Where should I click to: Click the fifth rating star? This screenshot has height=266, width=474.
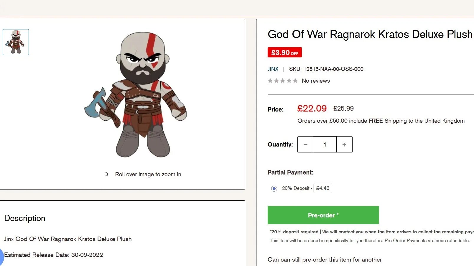point(295,81)
